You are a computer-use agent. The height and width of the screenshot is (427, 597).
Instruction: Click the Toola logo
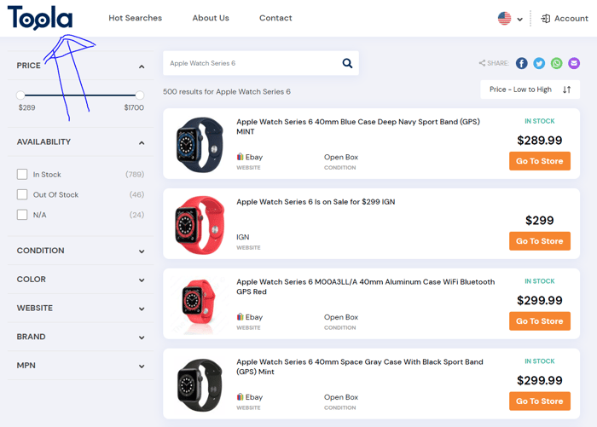coord(40,18)
